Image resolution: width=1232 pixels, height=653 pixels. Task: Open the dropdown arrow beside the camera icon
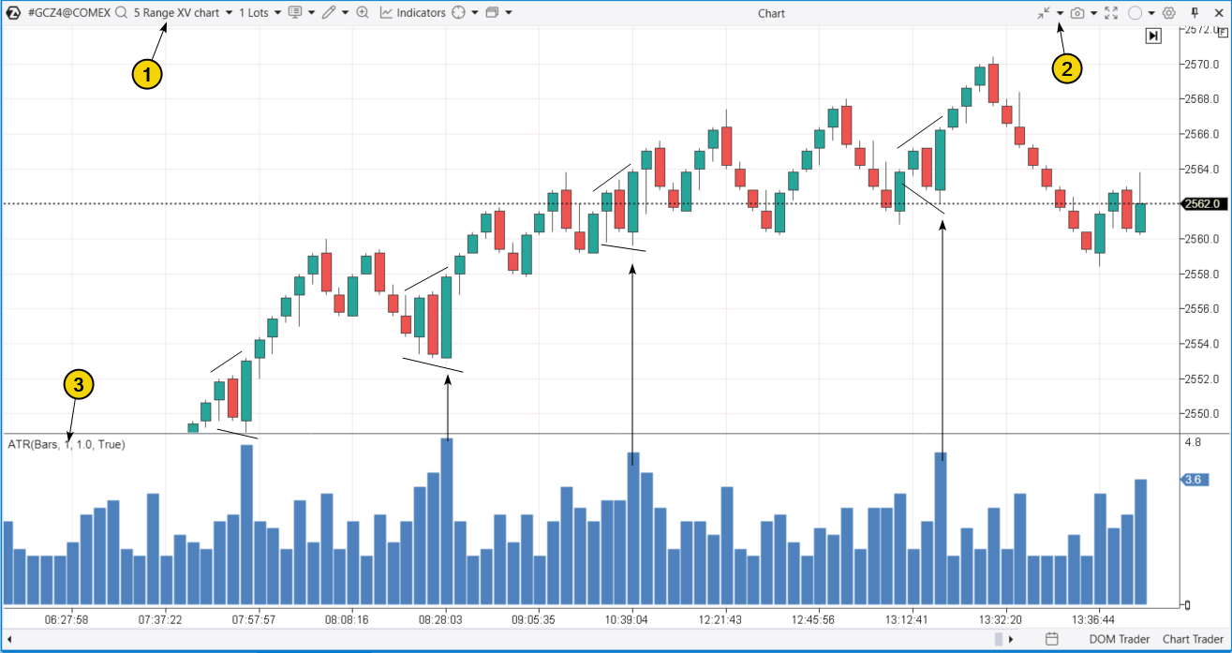[1094, 13]
